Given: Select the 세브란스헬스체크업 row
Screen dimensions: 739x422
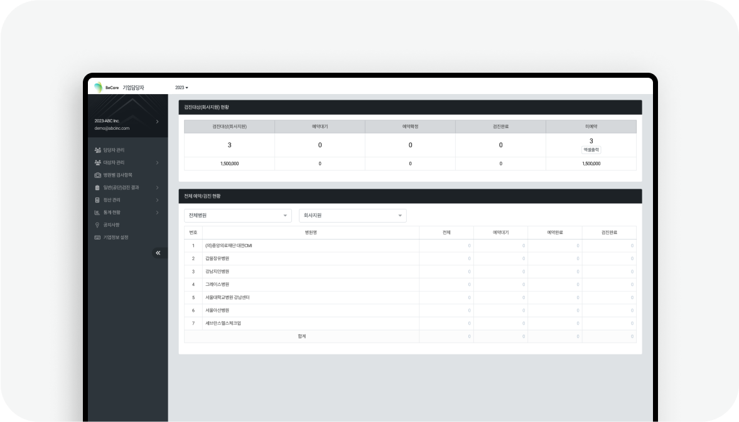Looking at the screenshot, I should click(x=410, y=323).
